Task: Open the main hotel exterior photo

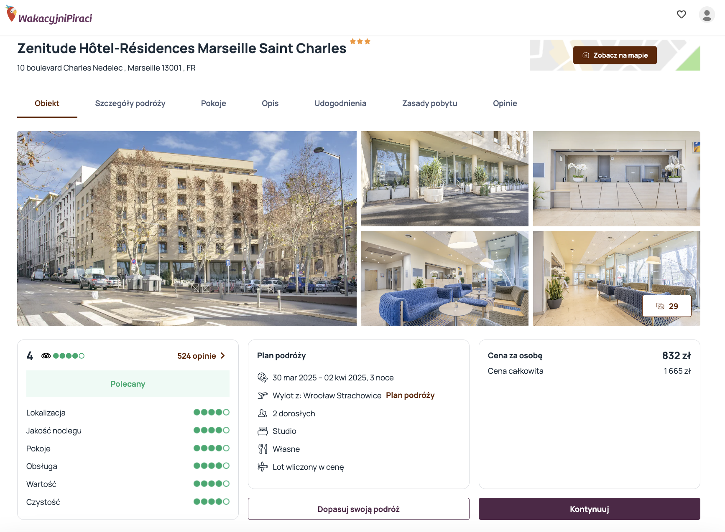Action: 187,228
